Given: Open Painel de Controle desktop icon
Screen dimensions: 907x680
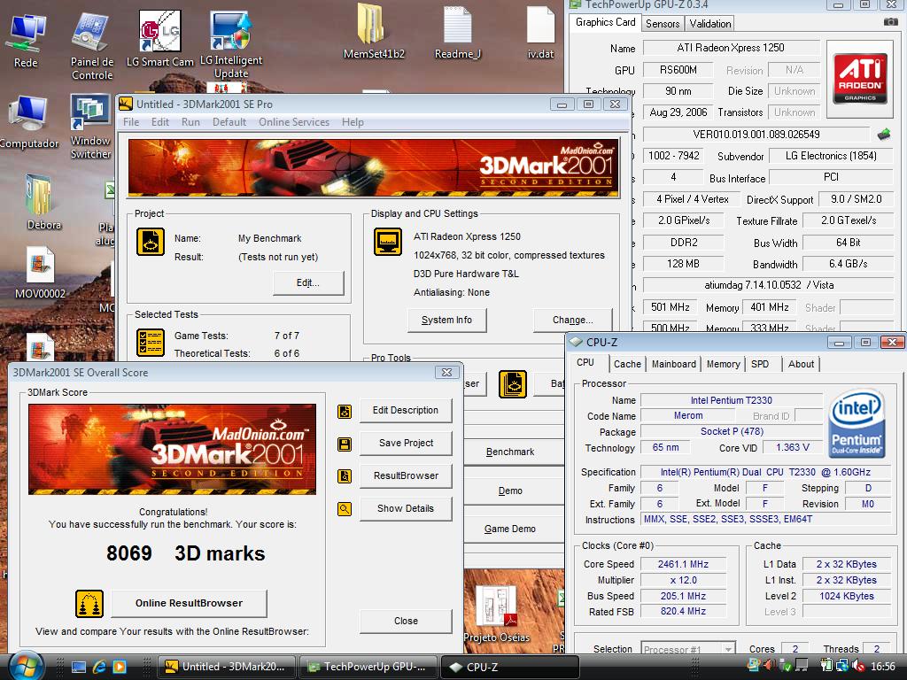Looking at the screenshot, I should (91, 45).
